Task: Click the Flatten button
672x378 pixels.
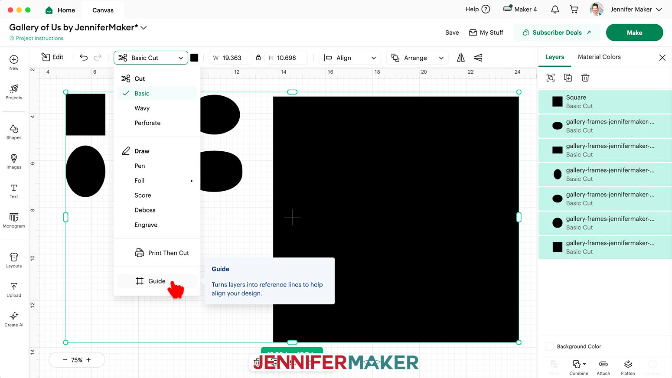Action: coord(628,367)
